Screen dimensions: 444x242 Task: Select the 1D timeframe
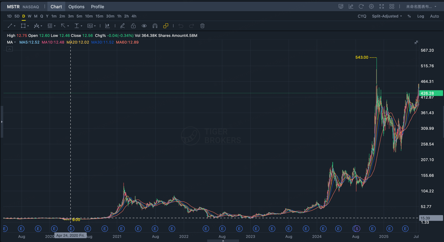[9, 16]
